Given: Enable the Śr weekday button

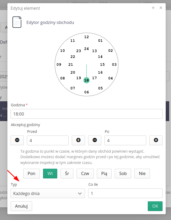Looking at the screenshot, I should coord(67,173).
